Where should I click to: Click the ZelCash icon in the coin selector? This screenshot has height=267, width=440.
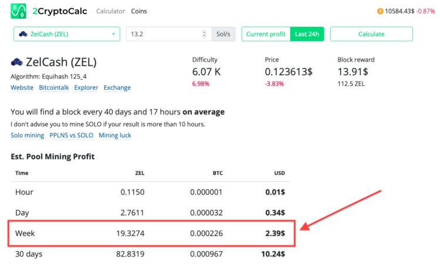(x=23, y=34)
